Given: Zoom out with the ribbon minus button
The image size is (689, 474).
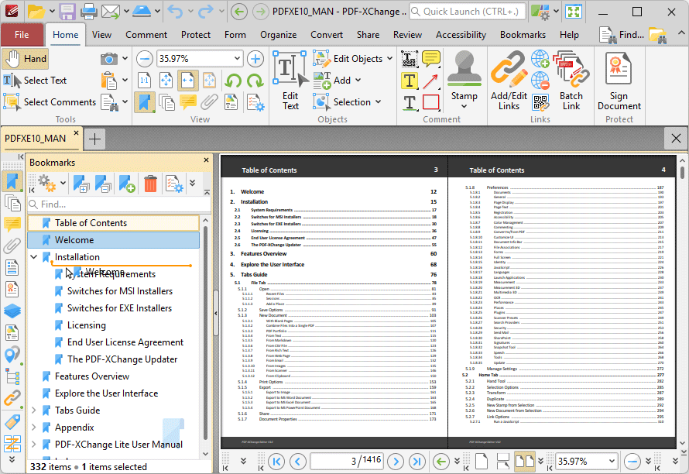Looking at the screenshot, I should pyautogui.click(x=144, y=59).
